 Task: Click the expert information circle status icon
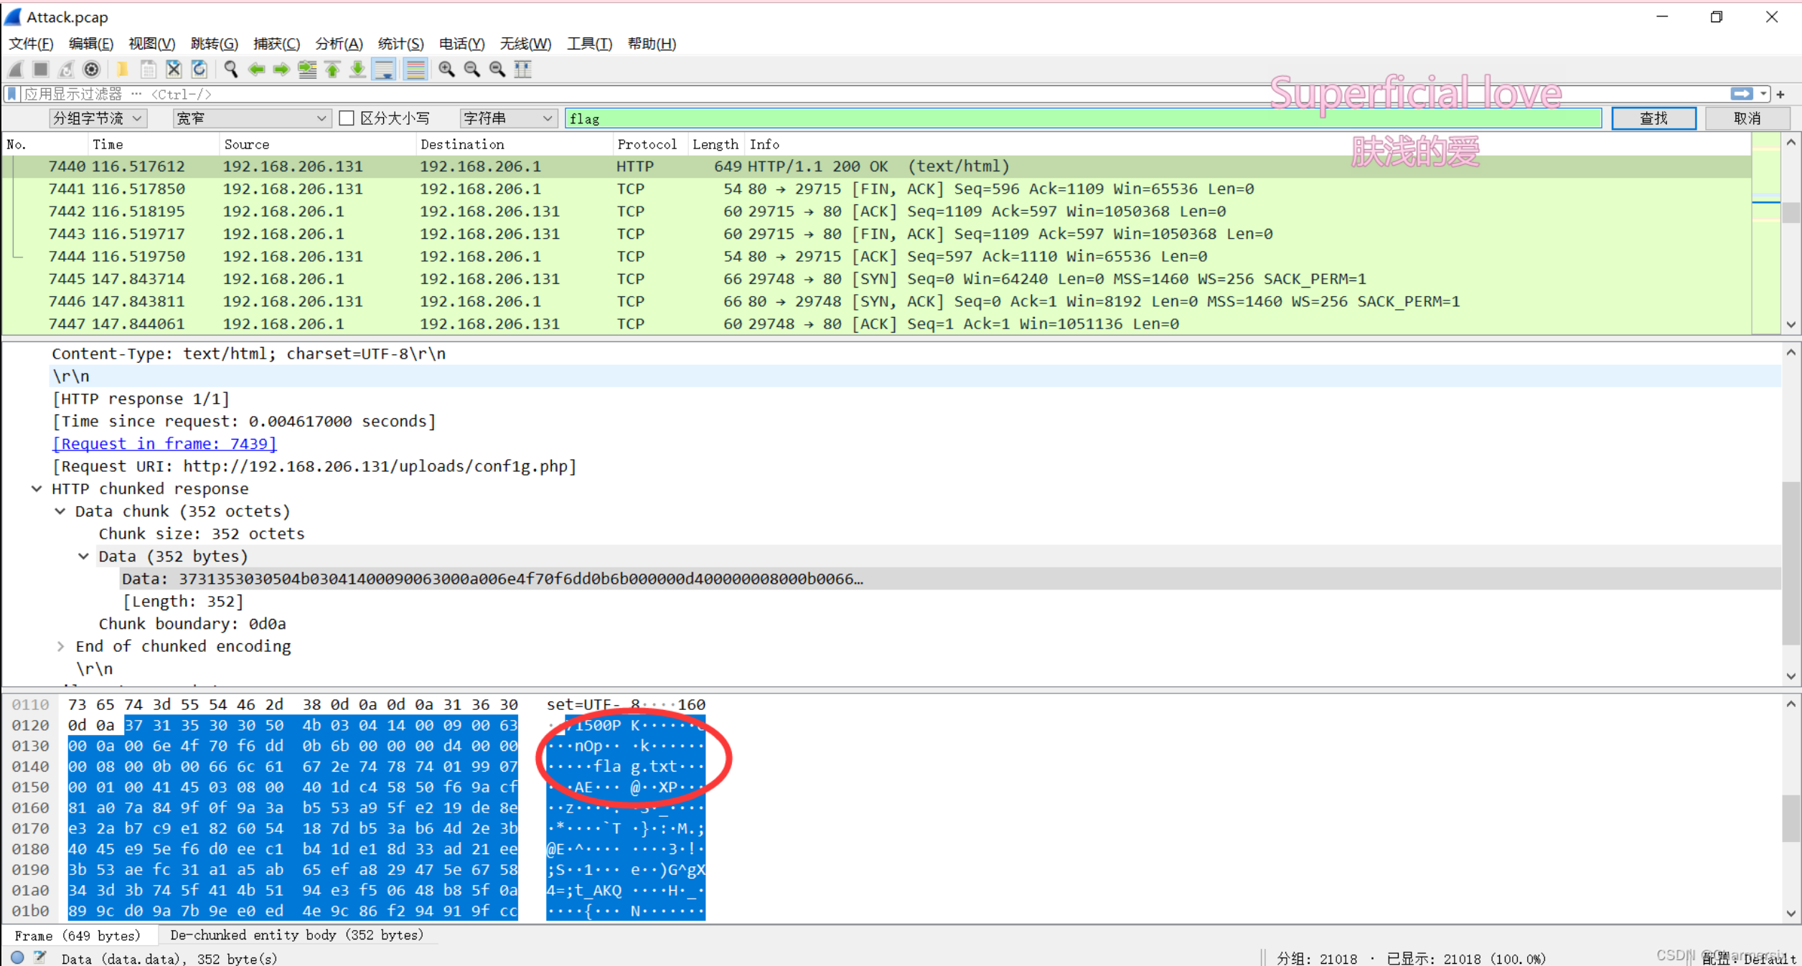click(18, 957)
